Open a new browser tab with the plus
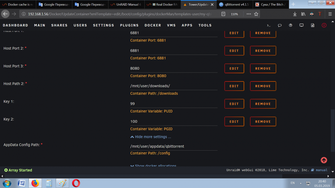Viewport: 335px width, 188px height. 293,4
